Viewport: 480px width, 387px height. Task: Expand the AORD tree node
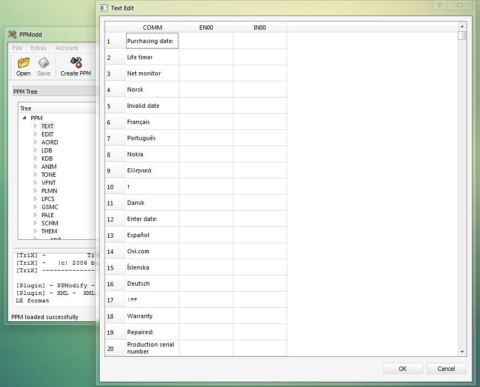click(x=35, y=142)
